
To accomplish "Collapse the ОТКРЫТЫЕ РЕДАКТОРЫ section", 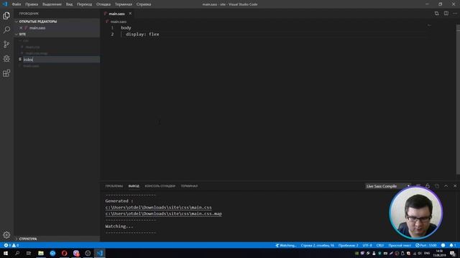I will [x=57, y=21].
